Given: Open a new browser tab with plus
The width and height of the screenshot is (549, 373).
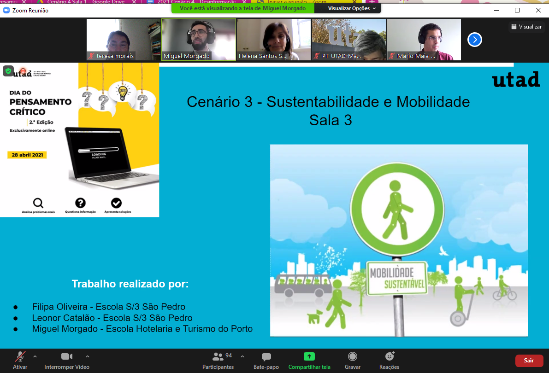Looking at the screenshot, I should click(x=372, y=2).
